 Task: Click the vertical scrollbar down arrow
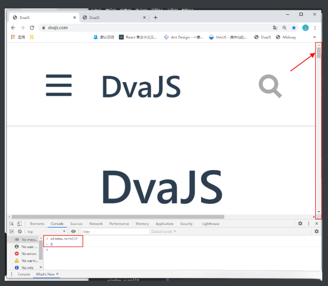coord(319,212)
